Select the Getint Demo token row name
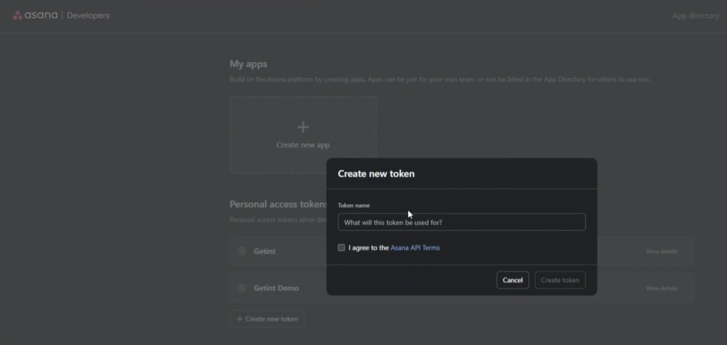727x345 pixels. 276,288
